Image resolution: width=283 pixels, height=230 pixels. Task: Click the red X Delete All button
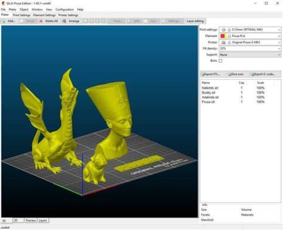(49, 21)
